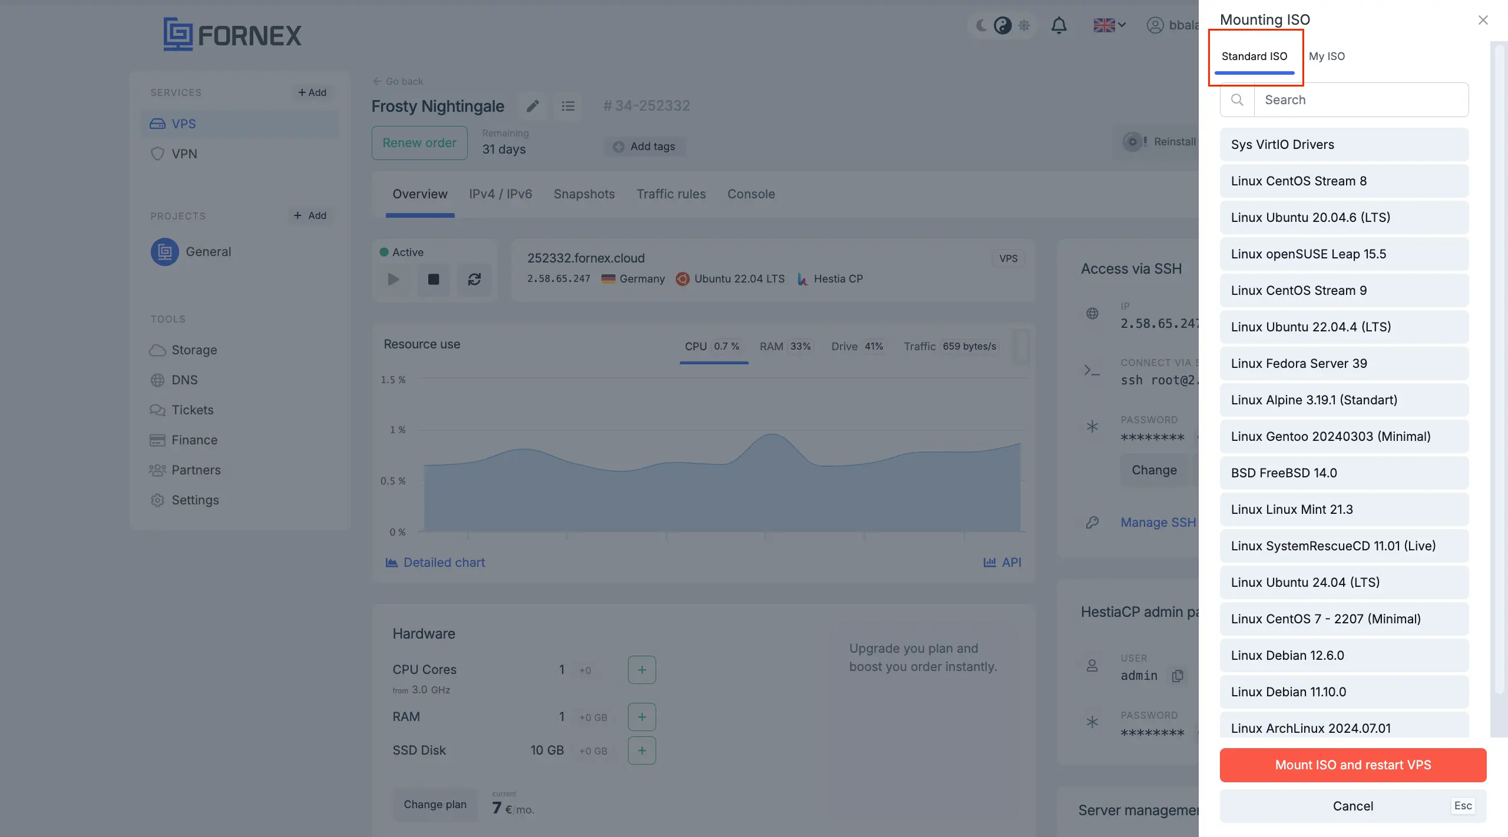
Task: Start the VPS with play button
Action: click(393, 280)
